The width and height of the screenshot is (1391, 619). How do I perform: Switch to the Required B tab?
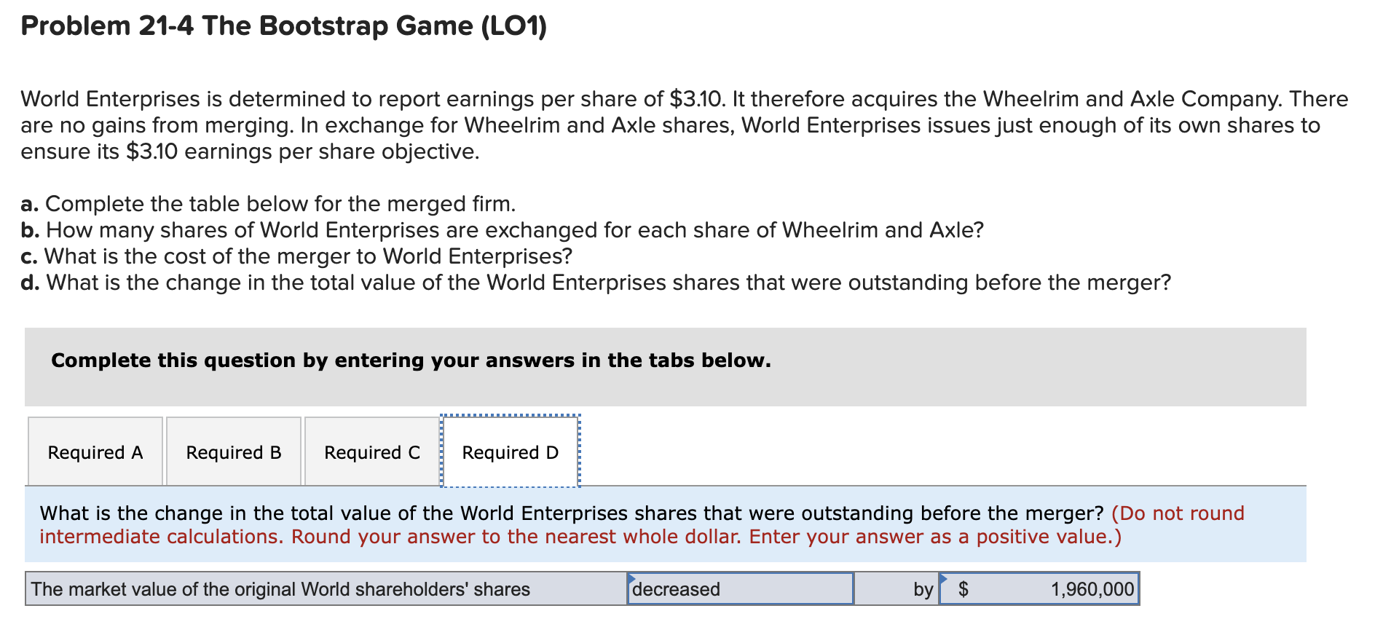pos(233,452)
